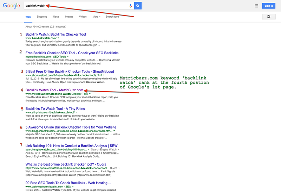Open 'Backlinks To Watch Tool - A Tiny Rhino'

55,109
